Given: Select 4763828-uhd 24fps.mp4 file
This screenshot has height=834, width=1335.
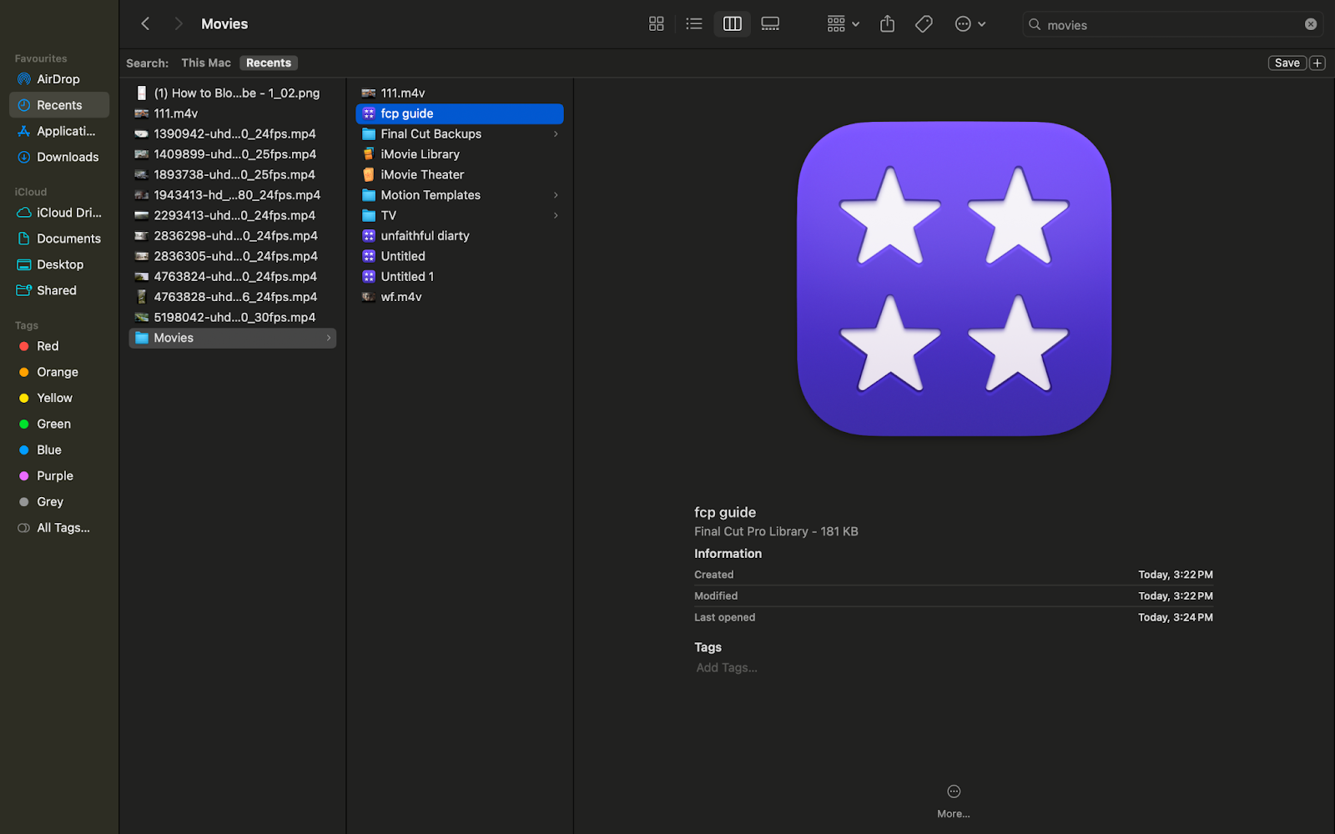Looking at the screenshot, I should tap(233, 297).
